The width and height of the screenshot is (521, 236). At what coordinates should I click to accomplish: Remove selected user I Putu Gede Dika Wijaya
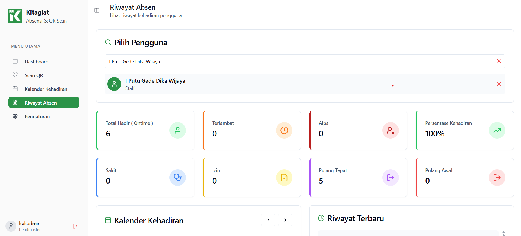[499, 84]
